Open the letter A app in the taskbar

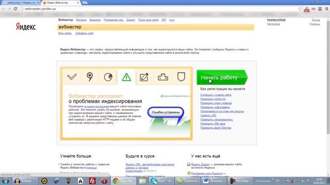tap(80, 181)
